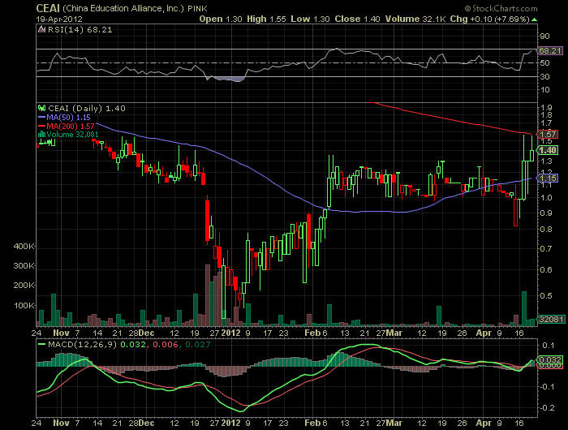Screen dimensions: 568x430
Task: Select the 68.21 RSI value tag
Action: click(x=549, y=51)
